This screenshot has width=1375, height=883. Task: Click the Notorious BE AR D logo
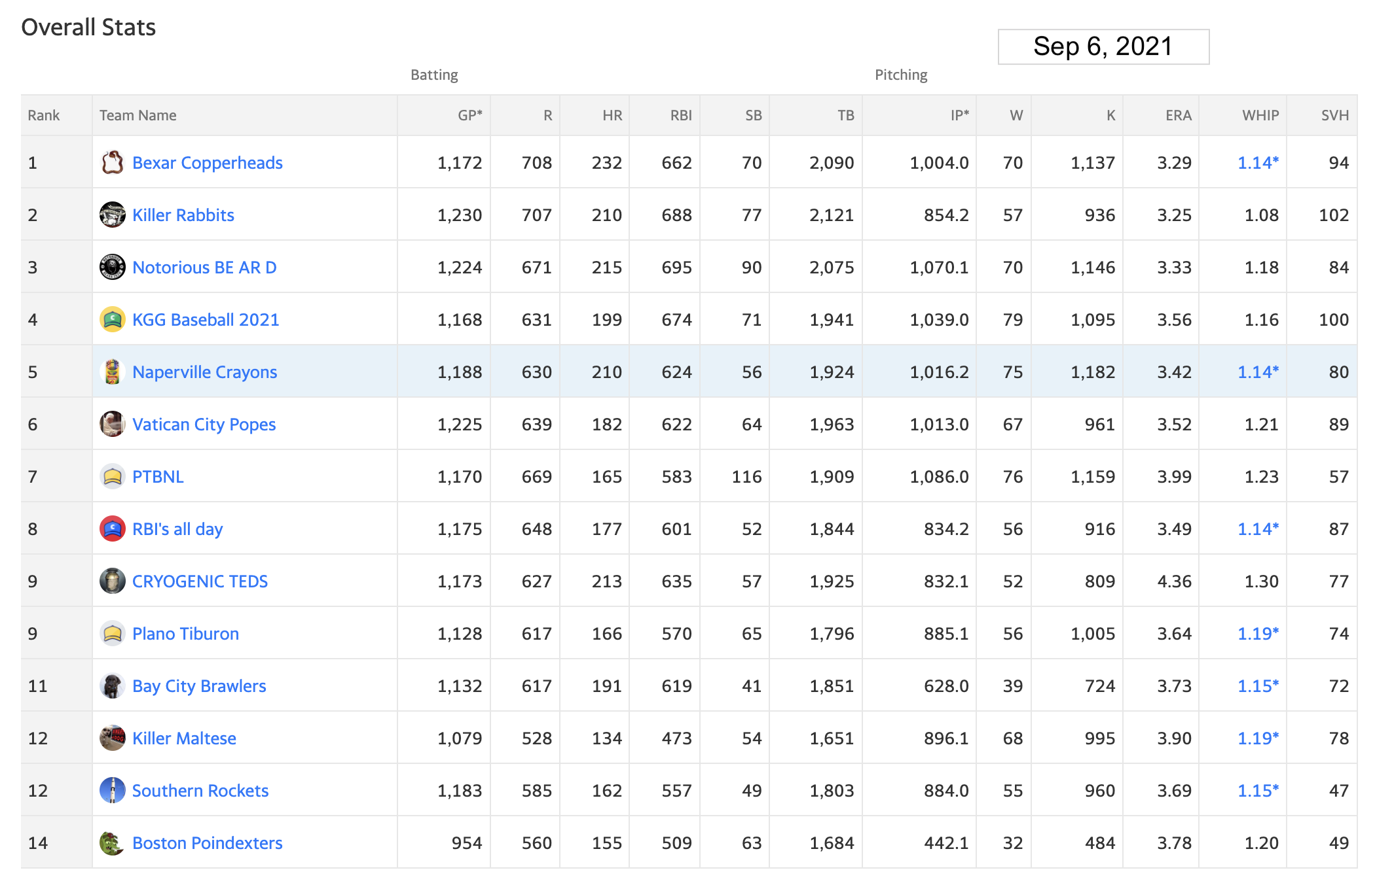coord(113,267)
